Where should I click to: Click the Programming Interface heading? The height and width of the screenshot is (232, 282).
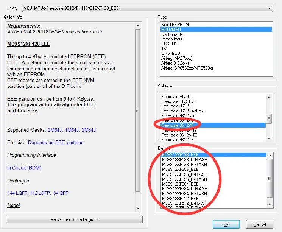coord(32,155)
